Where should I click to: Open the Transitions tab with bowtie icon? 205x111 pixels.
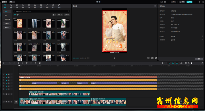35,6
